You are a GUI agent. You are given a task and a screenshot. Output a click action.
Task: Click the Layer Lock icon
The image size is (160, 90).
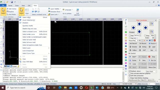[x=49, y=14]
